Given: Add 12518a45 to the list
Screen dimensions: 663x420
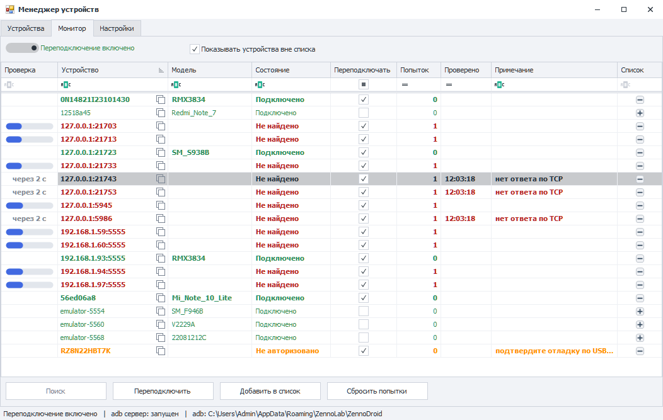Looking at the screenshot, I should coord(640,113).
